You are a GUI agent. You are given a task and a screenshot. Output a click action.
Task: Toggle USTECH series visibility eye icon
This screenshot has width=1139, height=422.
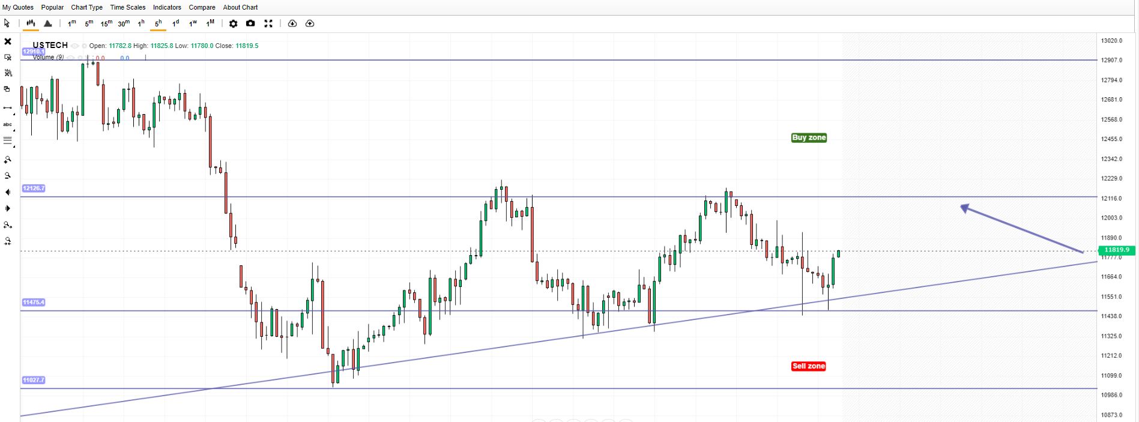click(x=74, y=46)
